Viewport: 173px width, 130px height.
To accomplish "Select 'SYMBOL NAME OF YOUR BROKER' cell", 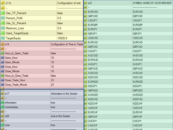I will 152,3.
